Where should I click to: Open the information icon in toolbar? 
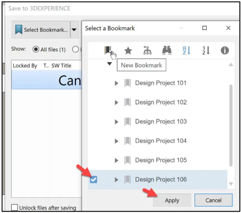click(225, 51)
